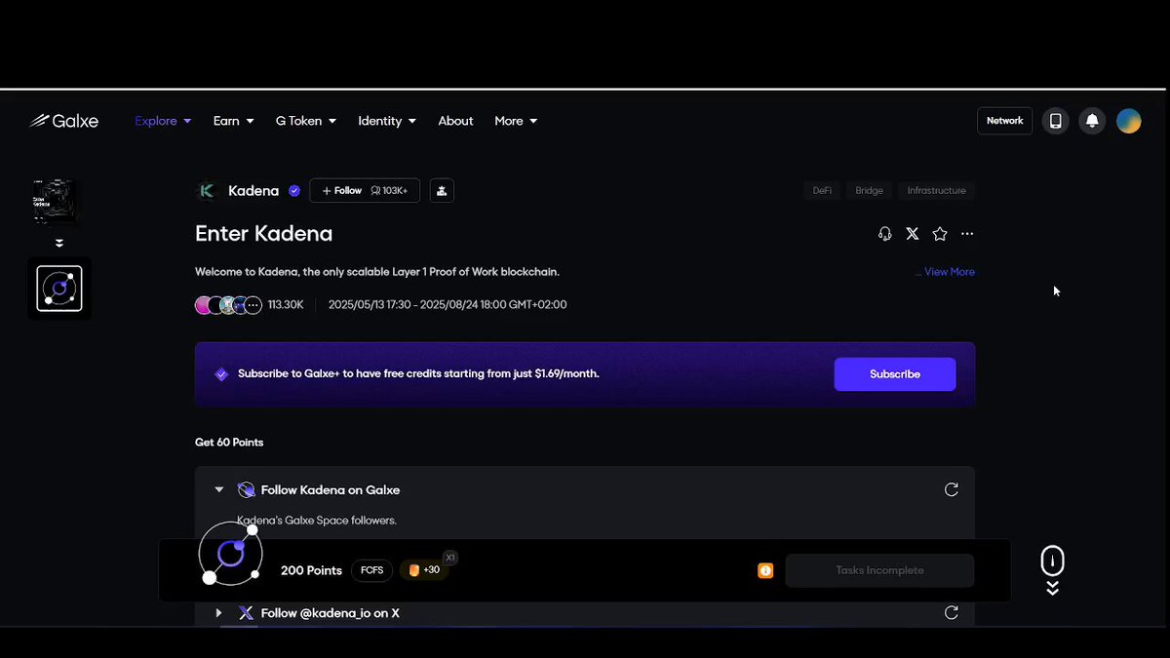Refresh the Follow @kadena_io on X task
This screenshot has height=658, width=1170.
[x=952, y=613]
